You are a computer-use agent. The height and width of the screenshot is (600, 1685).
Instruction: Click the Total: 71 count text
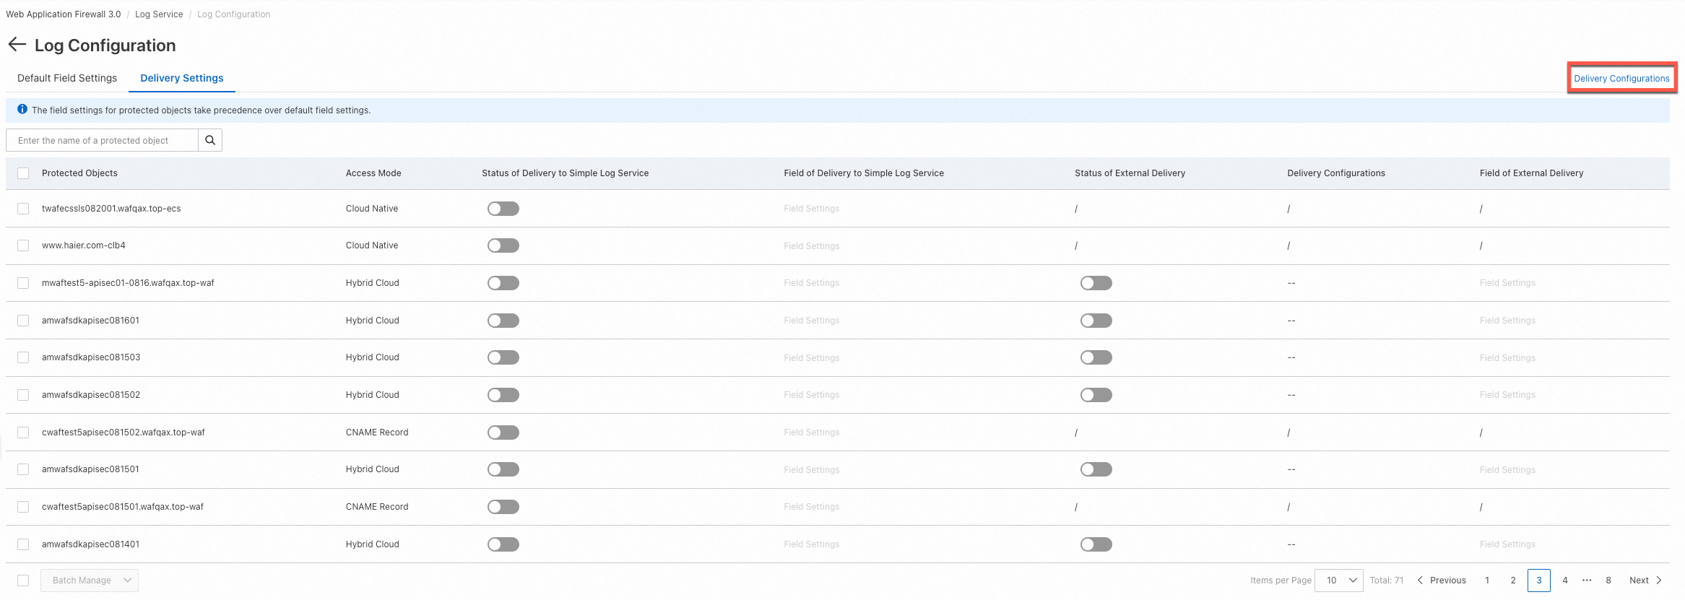click(x=1387, y=581)
